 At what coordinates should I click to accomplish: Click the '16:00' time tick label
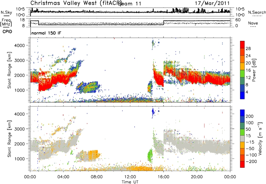(x=163, y=177)
